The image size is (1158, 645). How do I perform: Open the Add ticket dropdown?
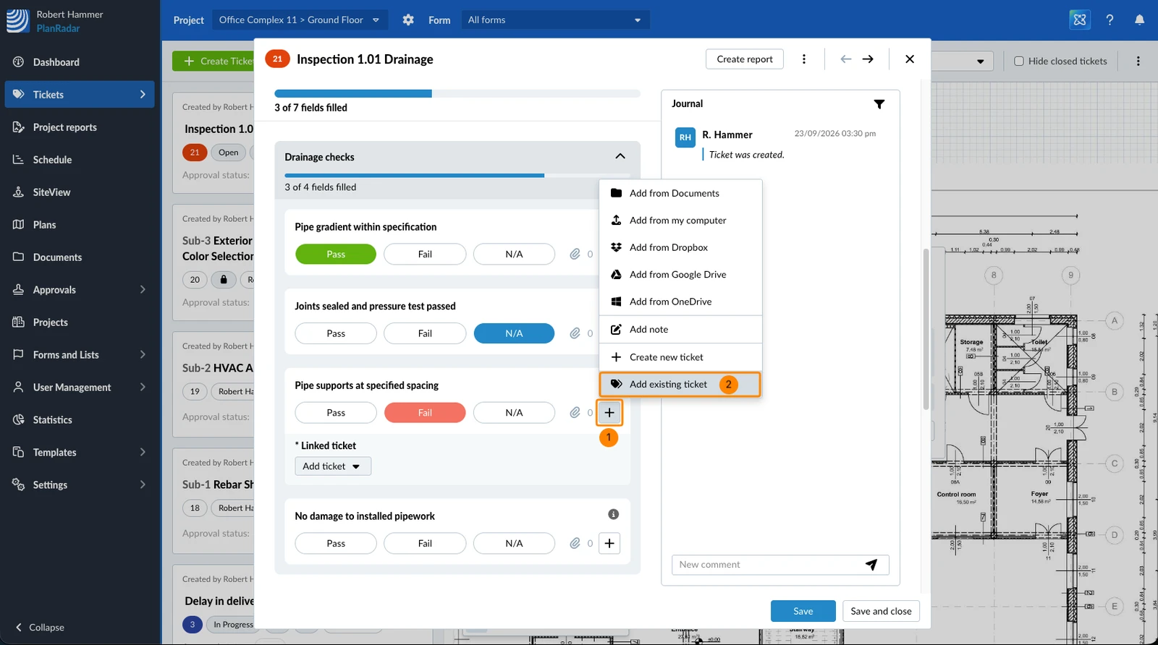coord(333,466)
